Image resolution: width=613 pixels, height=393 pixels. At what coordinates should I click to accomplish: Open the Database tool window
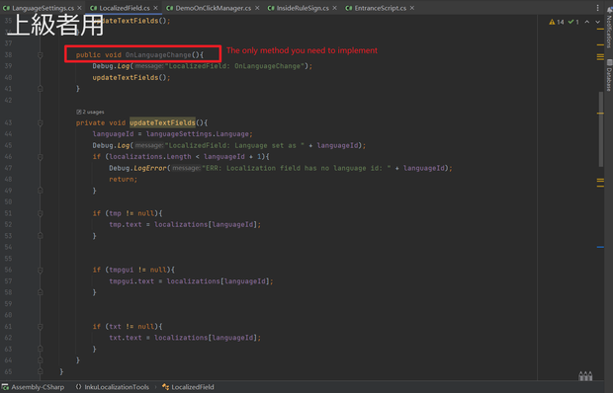(x=609, y=75)
